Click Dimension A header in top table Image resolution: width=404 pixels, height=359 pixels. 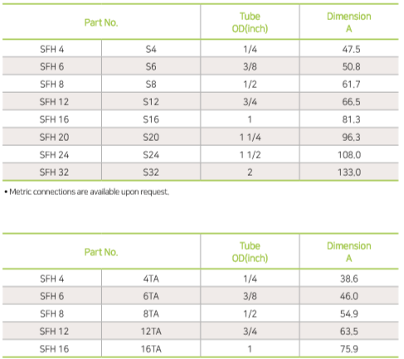pos(349,22)
